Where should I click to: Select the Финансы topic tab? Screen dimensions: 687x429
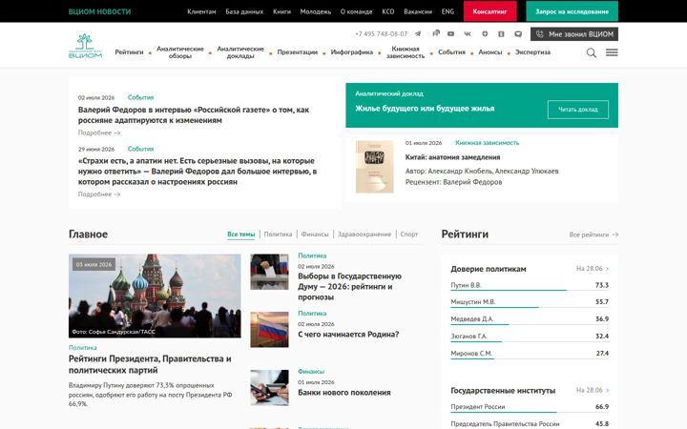click(x=315, y=235)
